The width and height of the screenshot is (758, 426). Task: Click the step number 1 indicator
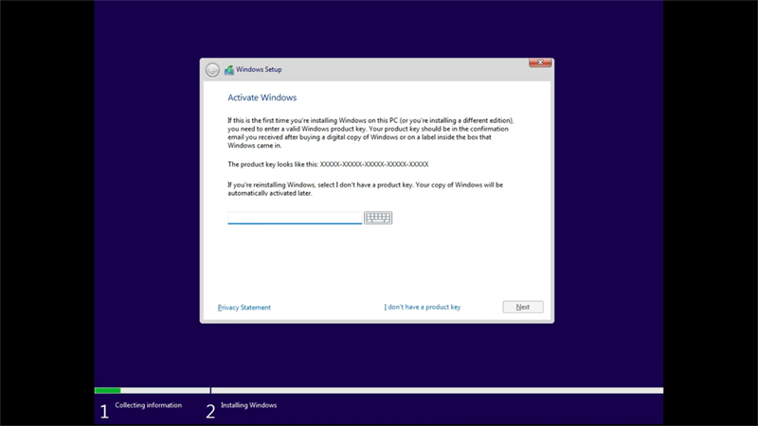pyautogui.click(x=104, y=411)
